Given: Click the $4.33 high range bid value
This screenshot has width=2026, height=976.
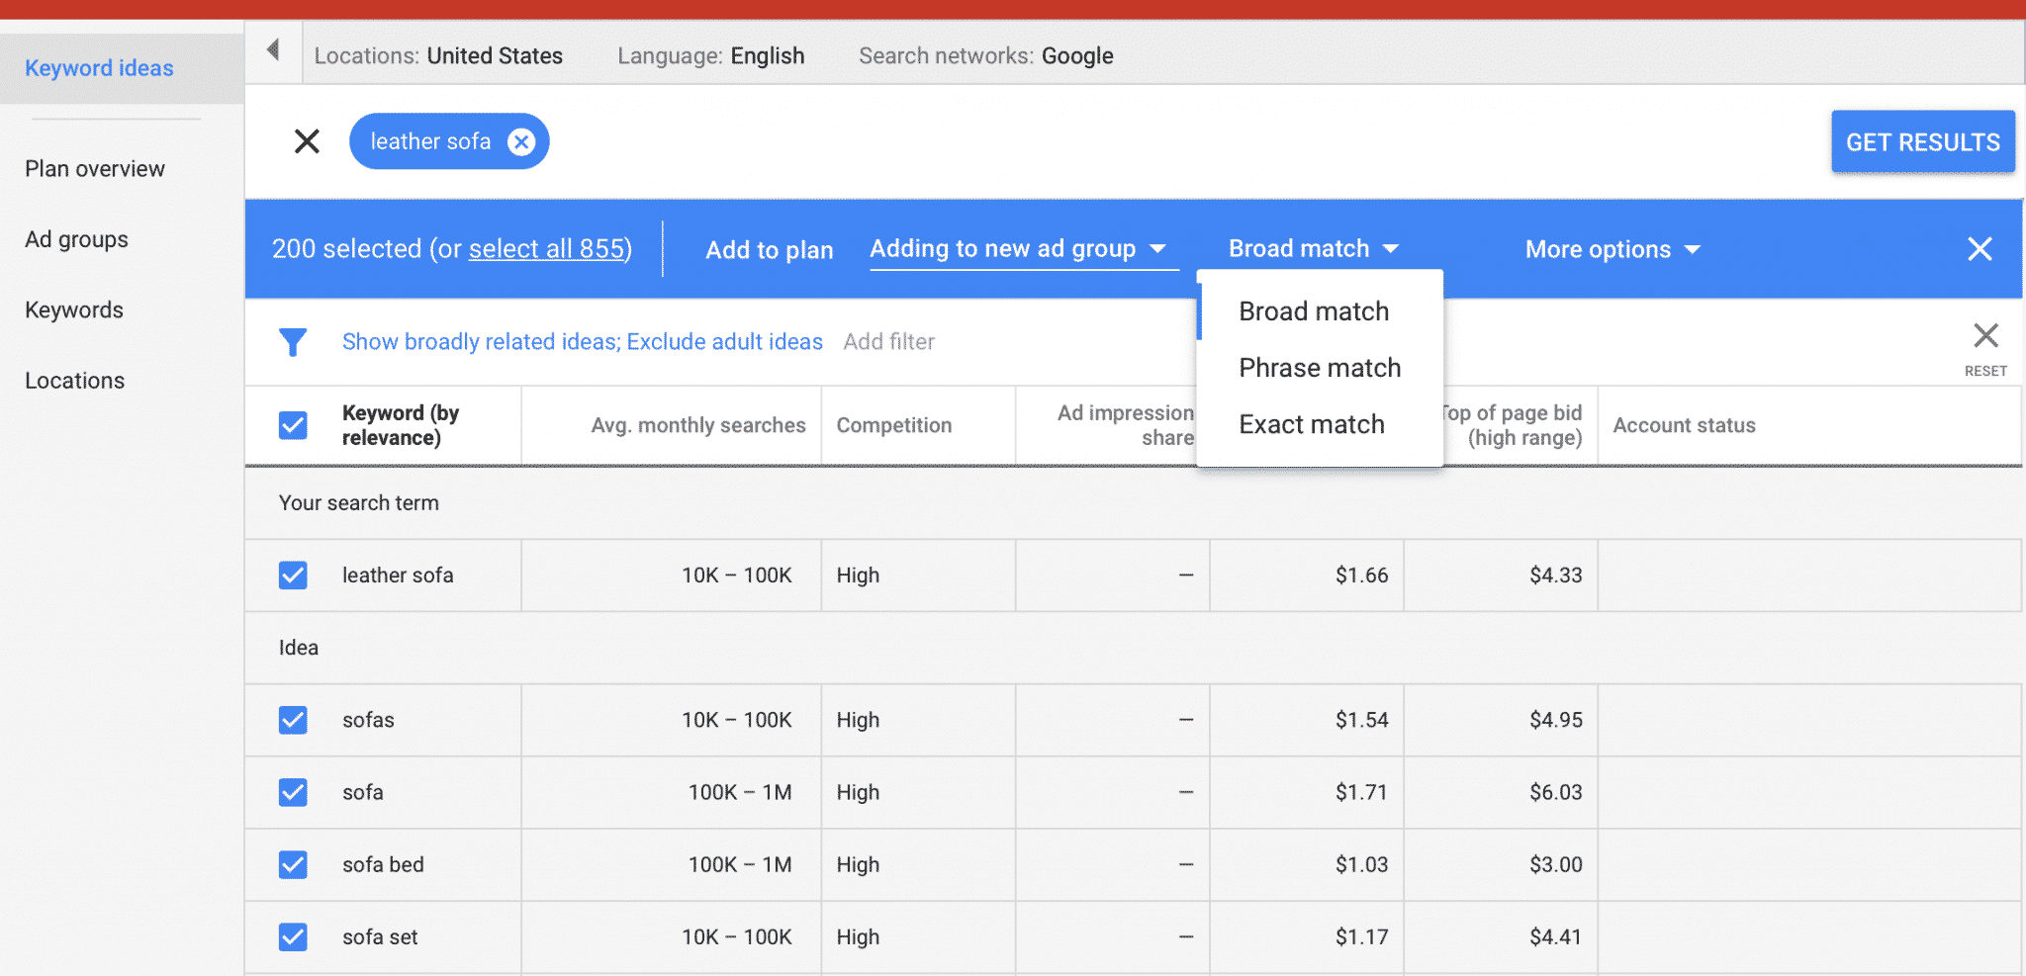Looking at the screenshot, I should (x=1555, y=576).
